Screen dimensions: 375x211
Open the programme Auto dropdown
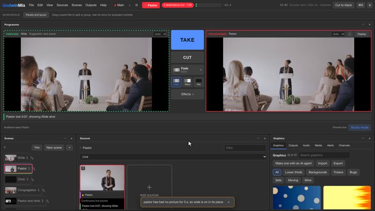338,34
